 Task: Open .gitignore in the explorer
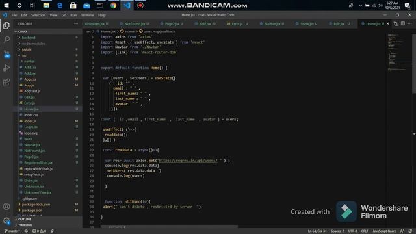(x=47, y=198)
